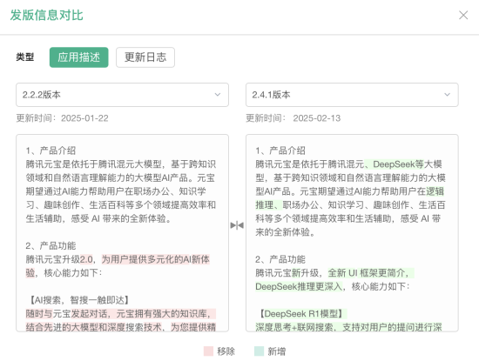The width and height of the screenshot is (479, 361).
Task: Open the 2.2.2版本 dropdown chevron
Action: pyautogui.click(x=218, y=95)
